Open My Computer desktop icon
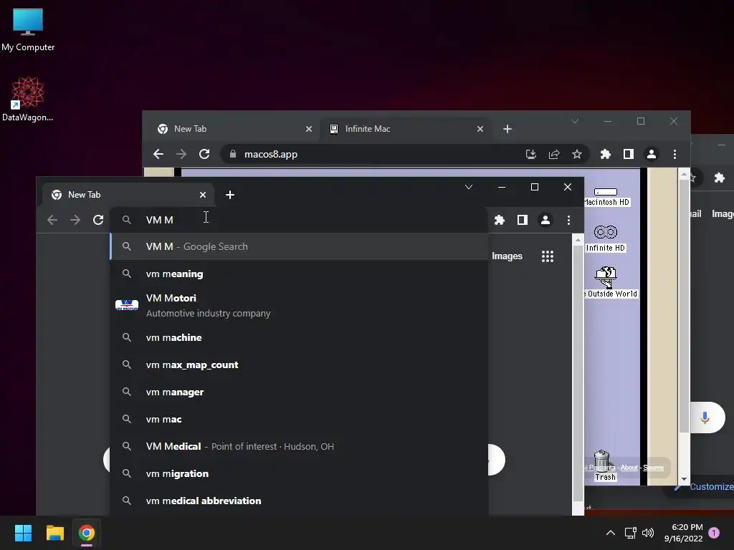The width and height of the screenshot is (734, 550). pos(28,29)
